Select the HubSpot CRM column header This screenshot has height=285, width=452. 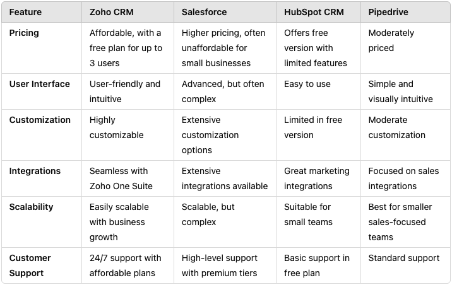[x=314, y=12]
